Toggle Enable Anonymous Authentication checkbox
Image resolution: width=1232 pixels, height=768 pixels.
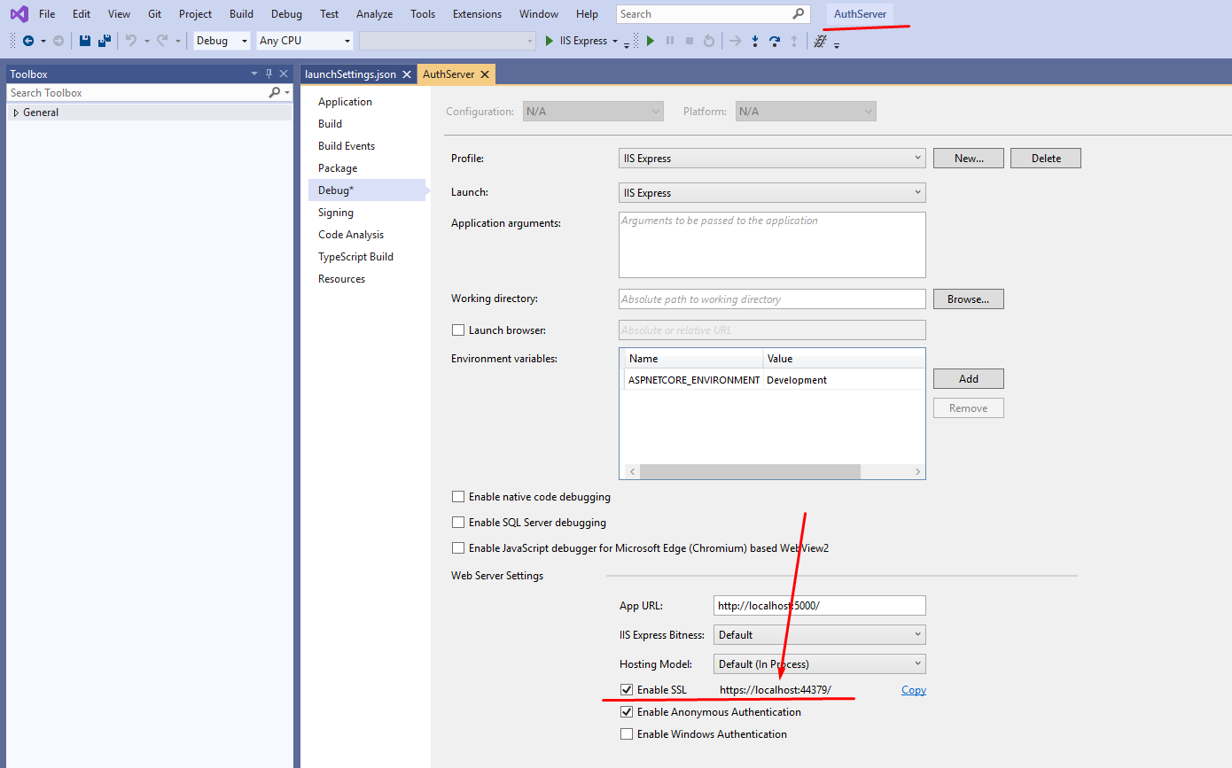point(627,712)
